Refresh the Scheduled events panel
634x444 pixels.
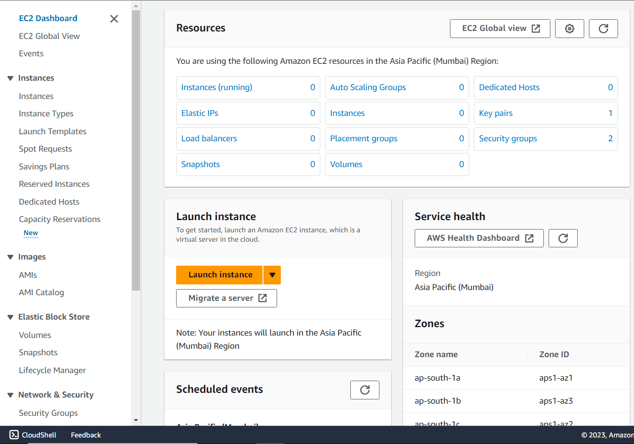(364, 390)
